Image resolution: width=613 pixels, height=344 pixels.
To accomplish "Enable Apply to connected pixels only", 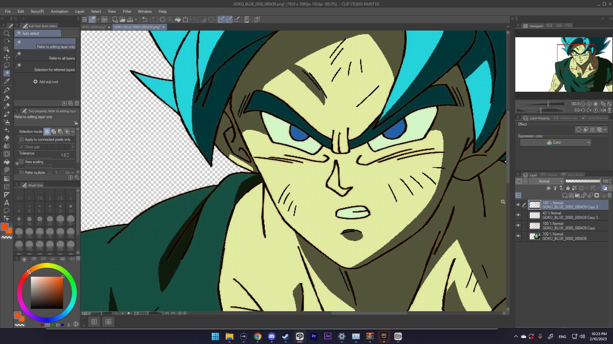I will click(x=21, y=140).
